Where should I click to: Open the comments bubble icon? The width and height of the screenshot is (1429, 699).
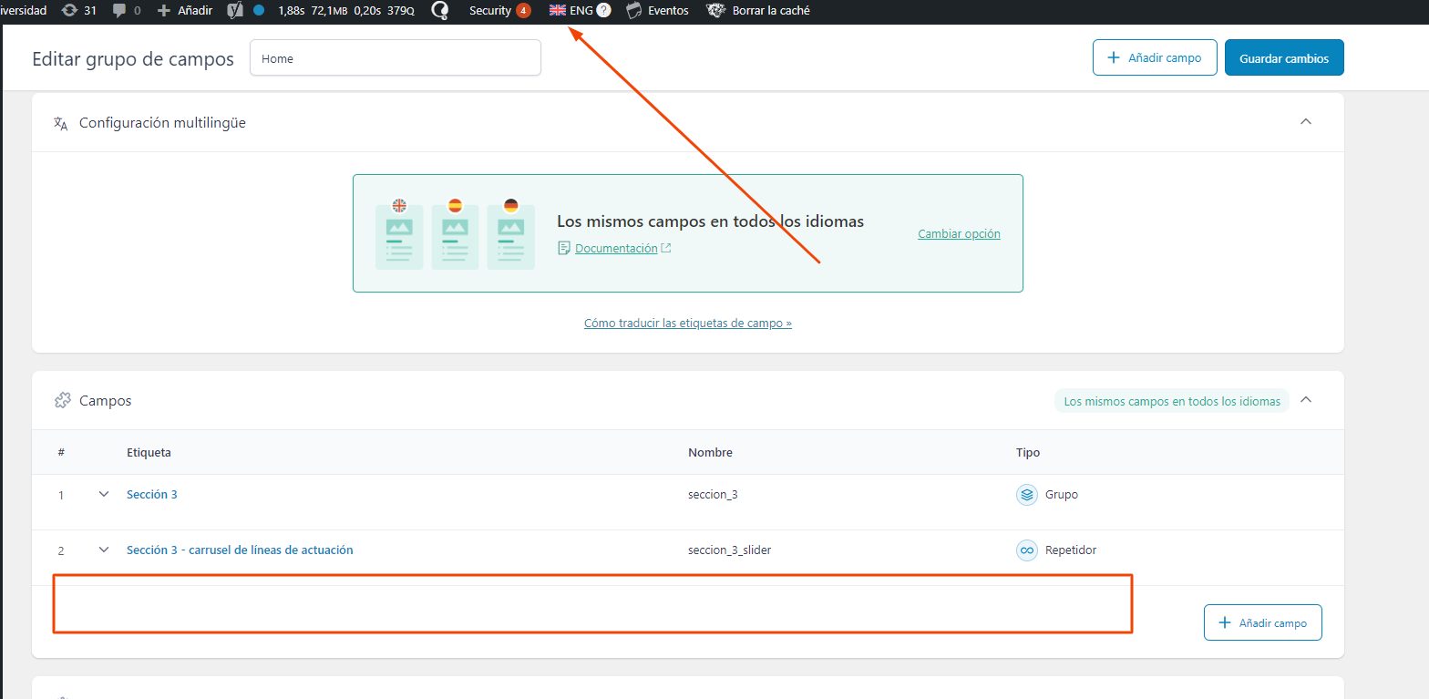tap(120, 11)
